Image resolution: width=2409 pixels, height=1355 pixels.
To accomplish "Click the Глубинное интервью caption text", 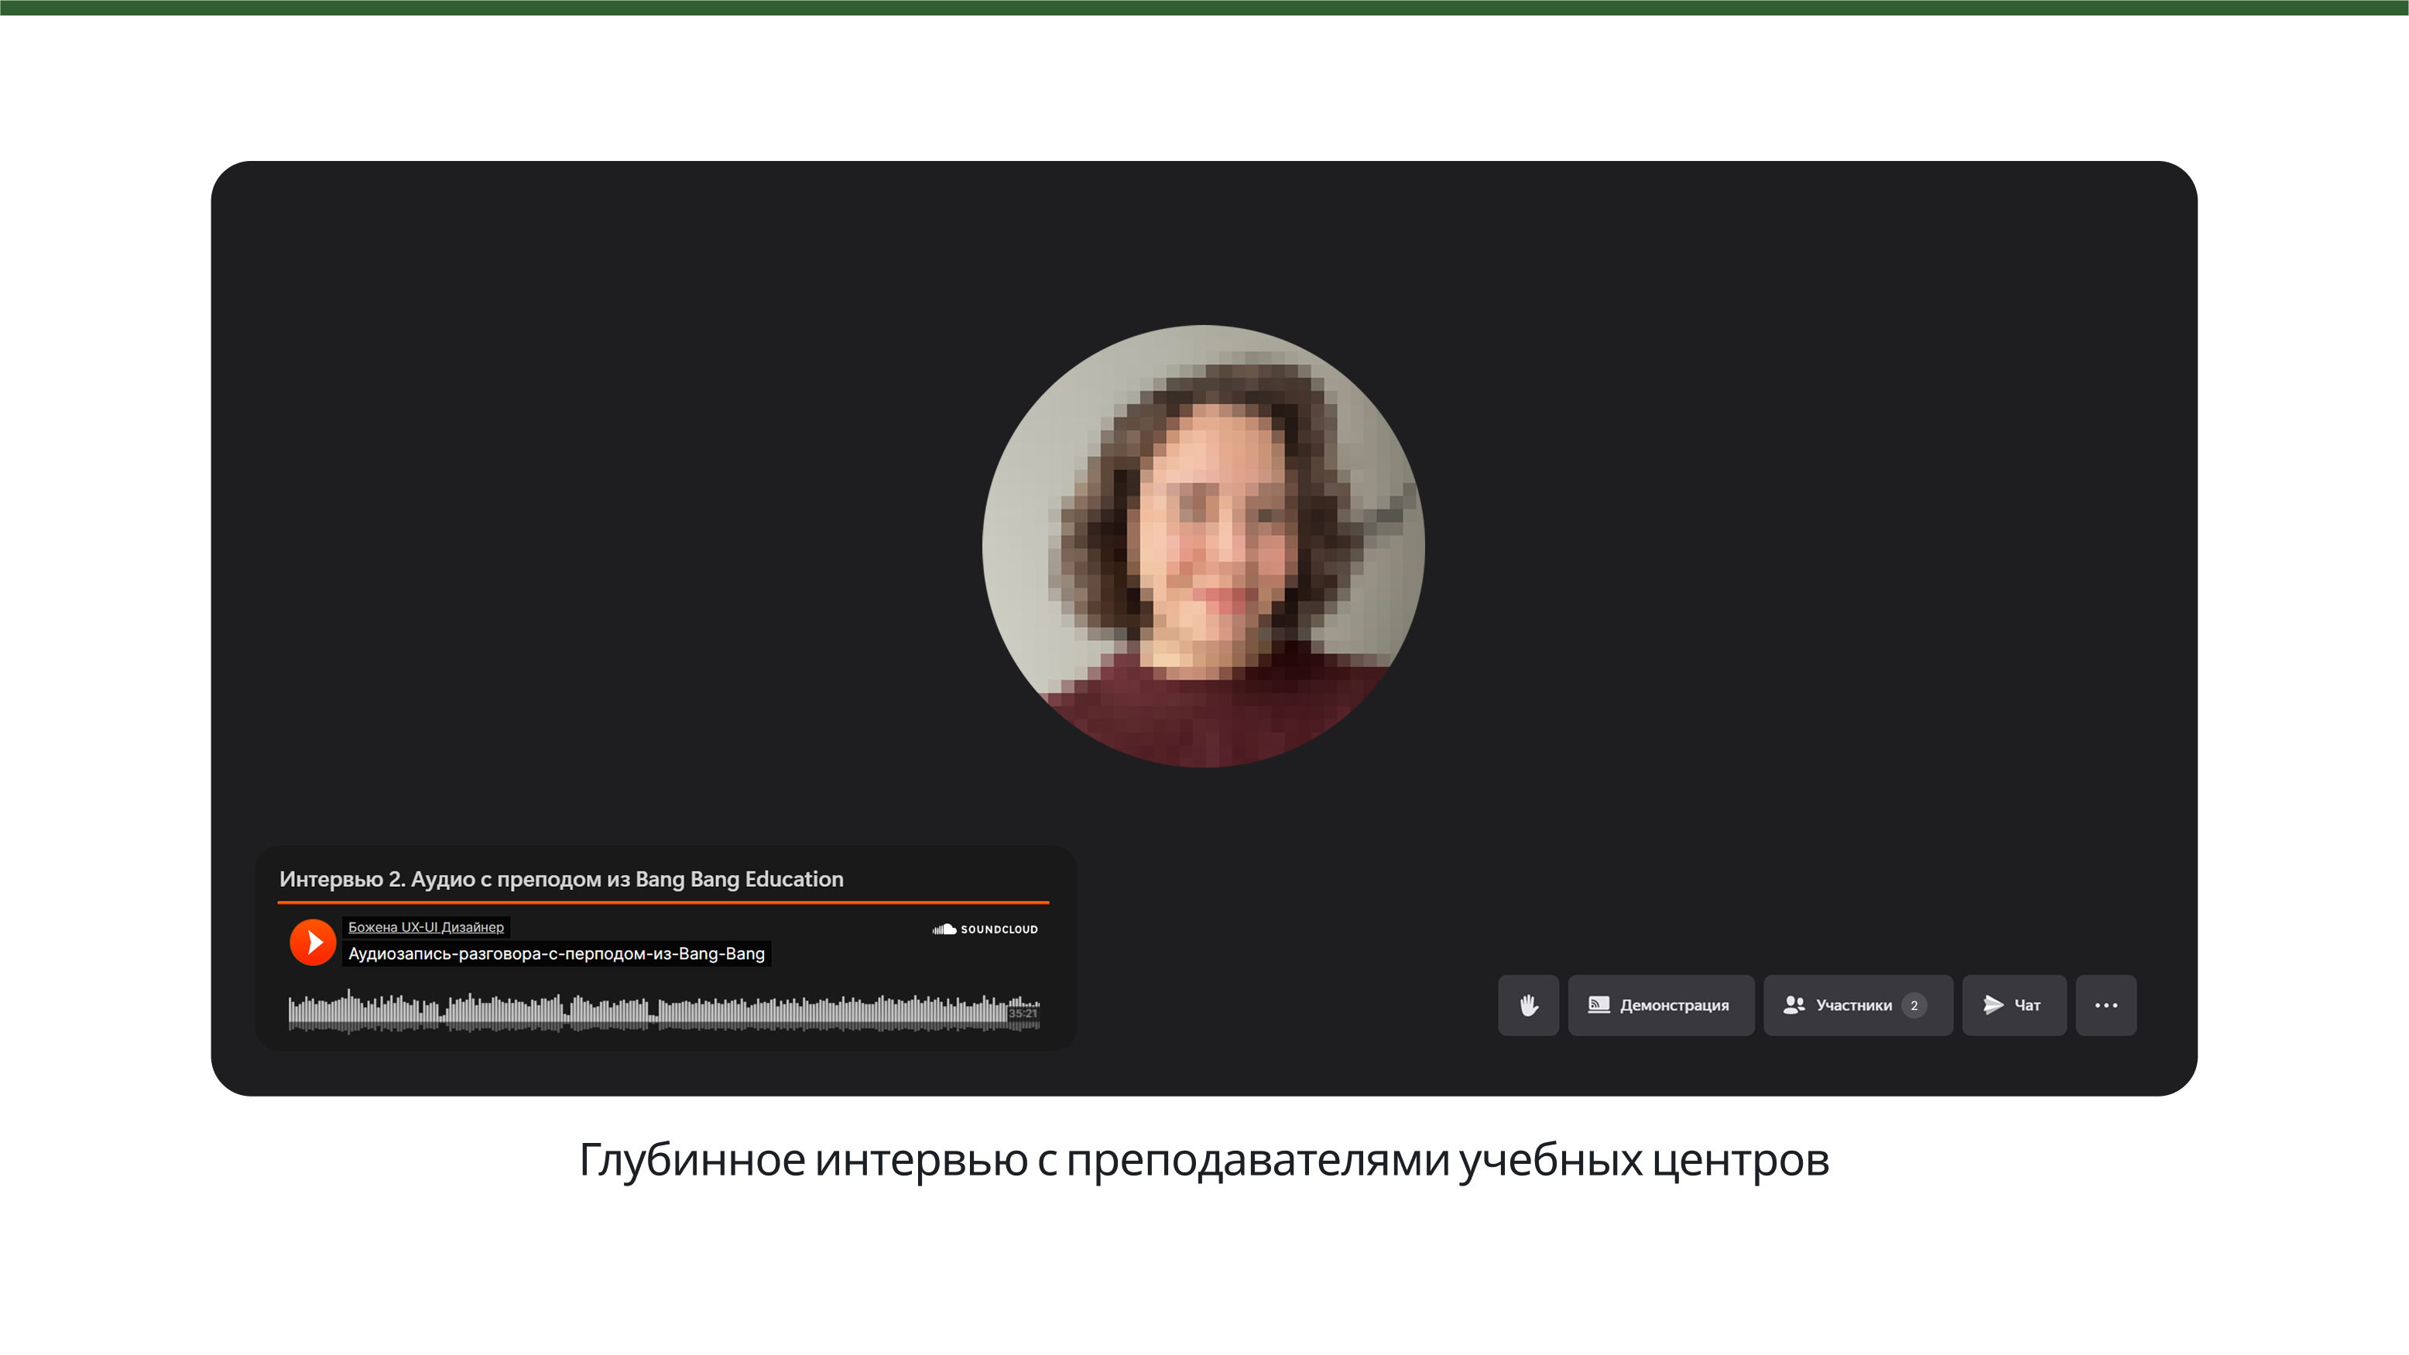I will 1204,1159.
